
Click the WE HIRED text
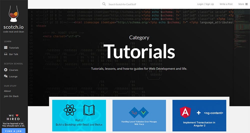pos(13,117)
